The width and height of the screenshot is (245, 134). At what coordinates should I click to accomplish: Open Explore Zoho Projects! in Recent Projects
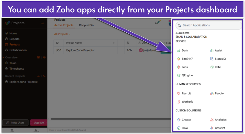pos(21,82)
